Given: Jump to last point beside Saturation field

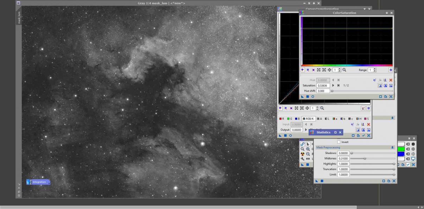Looking at the screenshot, I should point(338,85).
